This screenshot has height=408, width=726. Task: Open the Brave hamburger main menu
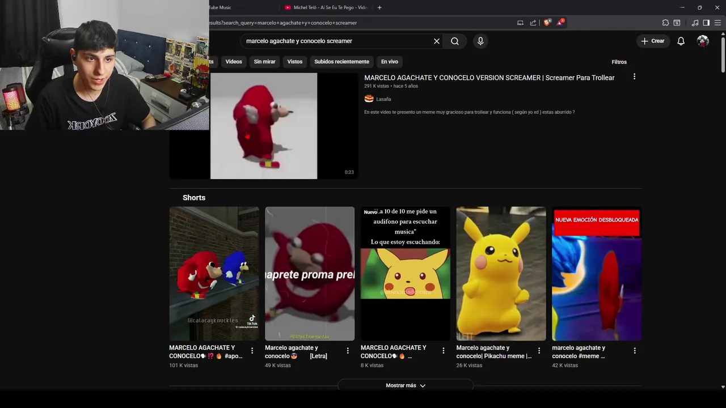[718, 23]
